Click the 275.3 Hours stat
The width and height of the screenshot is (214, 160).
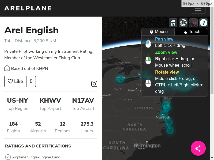coord(87,127)
